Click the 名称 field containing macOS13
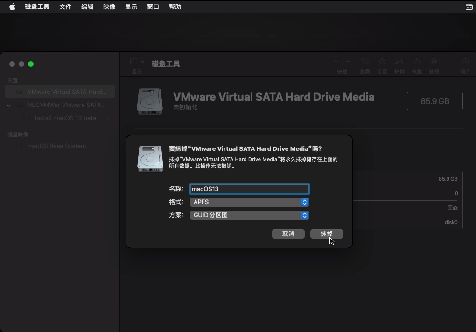This screenshot has height=332, width=476. pos(249,189)
